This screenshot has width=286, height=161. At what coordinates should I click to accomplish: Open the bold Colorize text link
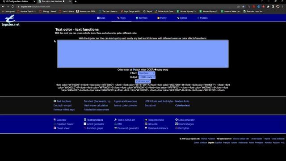(182, 106)
